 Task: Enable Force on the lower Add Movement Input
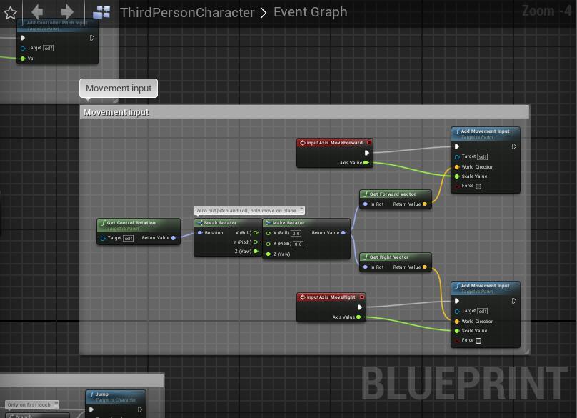point(478,341)
